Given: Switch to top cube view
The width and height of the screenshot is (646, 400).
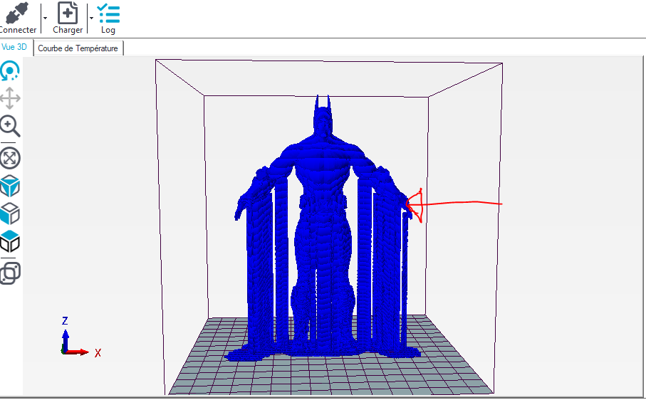Looking at the screenshot, I should [x=10, y=241].
